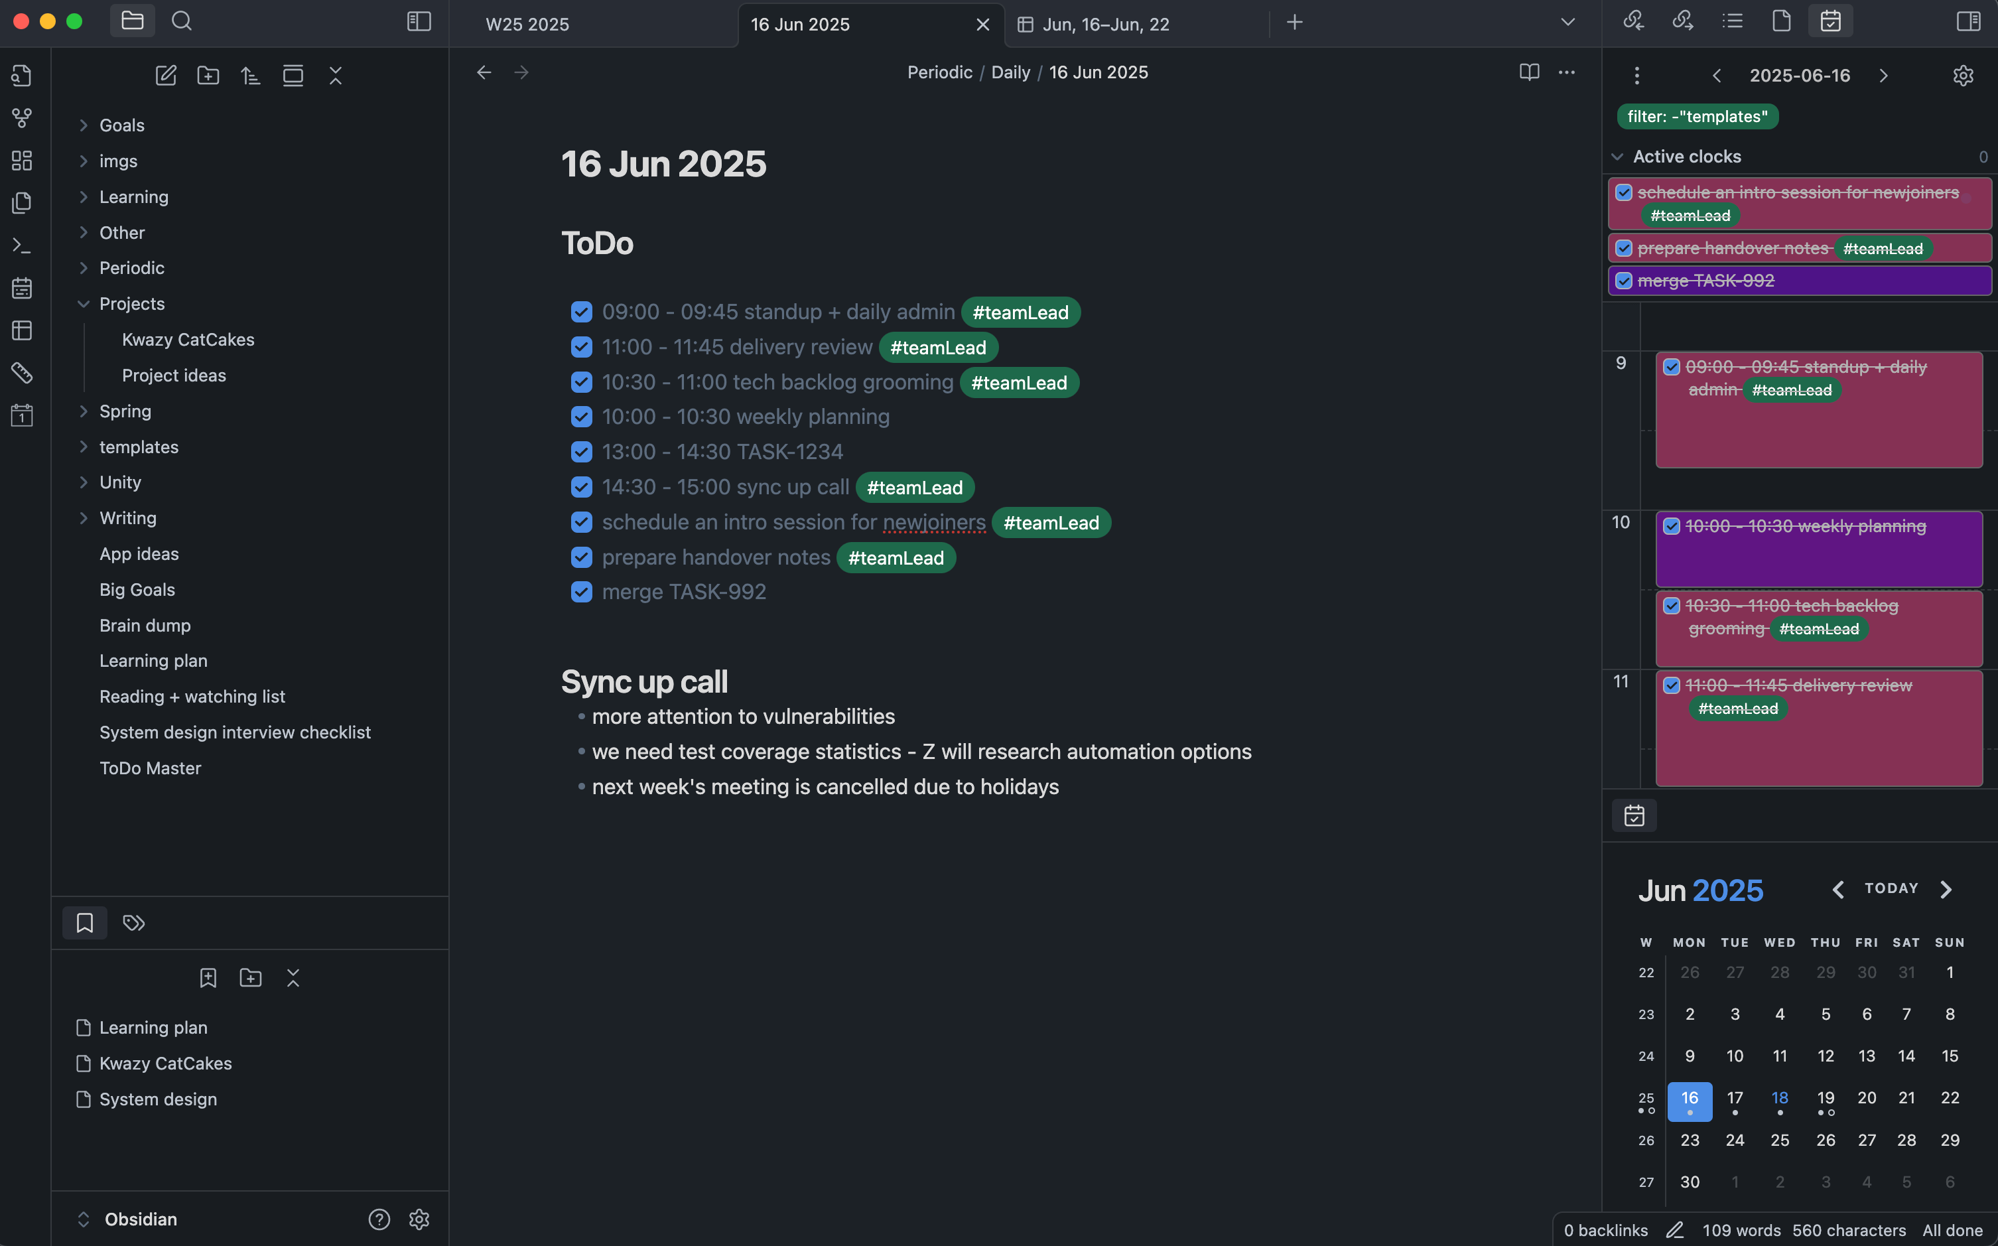Open the file explorer folder icon
This screenshot has height=1246, width=1998.
133,21
